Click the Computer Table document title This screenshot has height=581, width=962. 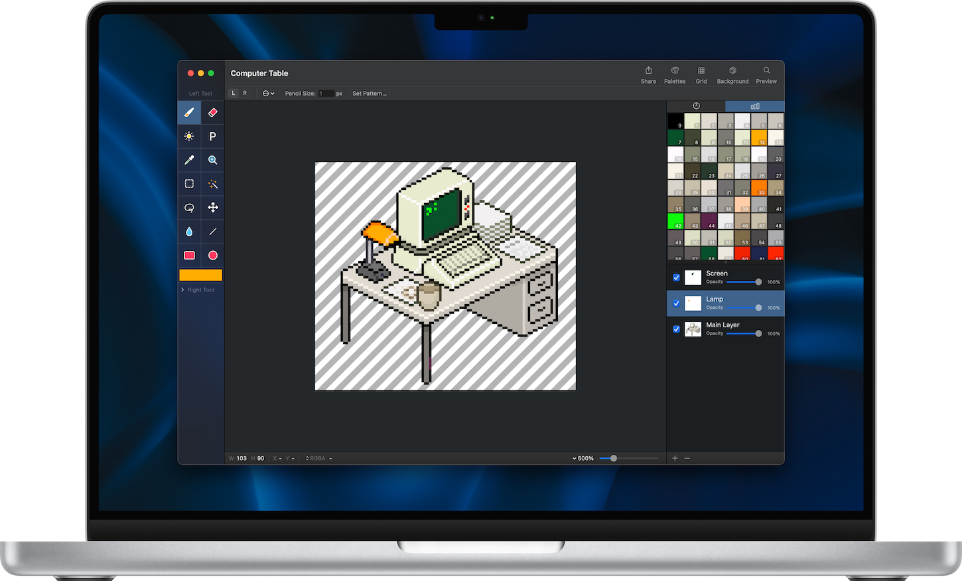(259, 74)
